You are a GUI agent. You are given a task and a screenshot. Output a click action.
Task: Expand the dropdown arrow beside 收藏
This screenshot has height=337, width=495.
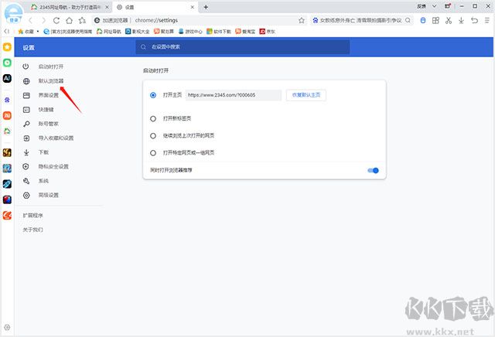point(38,31)
